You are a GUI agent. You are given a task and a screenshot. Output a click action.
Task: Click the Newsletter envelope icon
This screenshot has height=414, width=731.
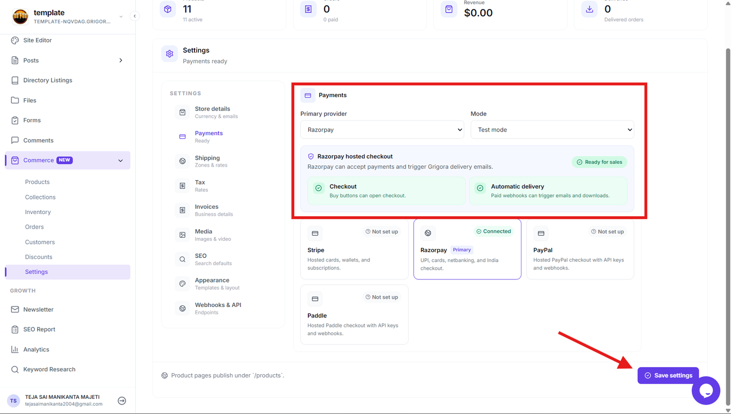click(15, 310)
